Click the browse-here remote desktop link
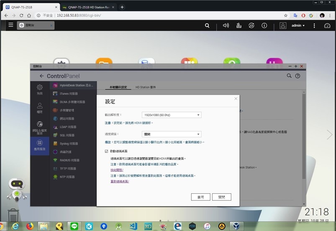Screen dimensions: 336x231 point(117,170)
